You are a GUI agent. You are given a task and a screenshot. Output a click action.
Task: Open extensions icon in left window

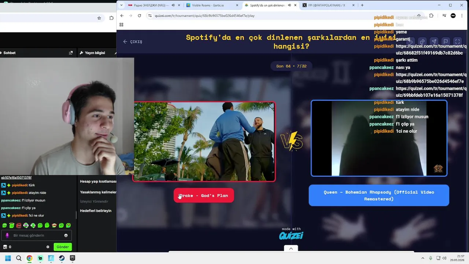click(x=111, y=18)
